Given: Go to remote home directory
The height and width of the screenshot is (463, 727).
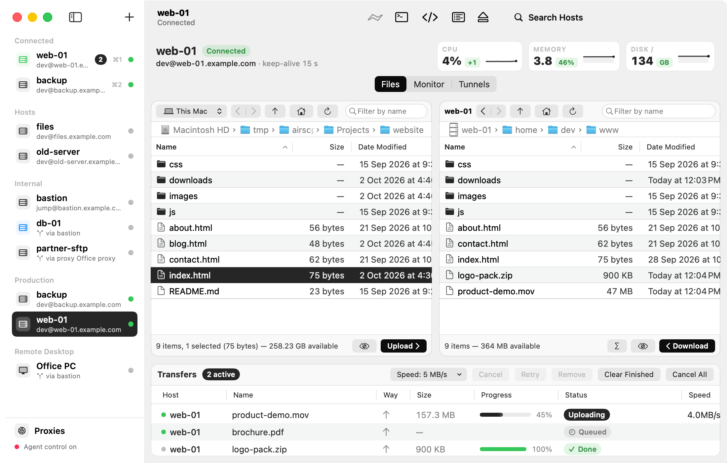Looking at the screenshot, I should tap(547, 111).
